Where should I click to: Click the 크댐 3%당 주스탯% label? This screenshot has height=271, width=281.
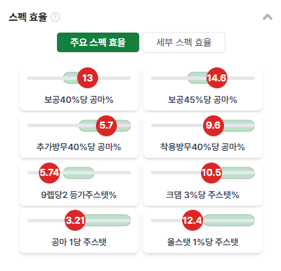(202, 195)
